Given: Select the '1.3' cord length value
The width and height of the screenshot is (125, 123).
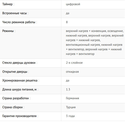Looking at the screenshot, I should coord(68,89).
